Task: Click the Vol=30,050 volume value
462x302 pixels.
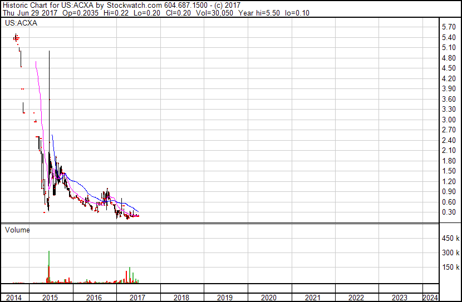Action: tap(214, 13)
